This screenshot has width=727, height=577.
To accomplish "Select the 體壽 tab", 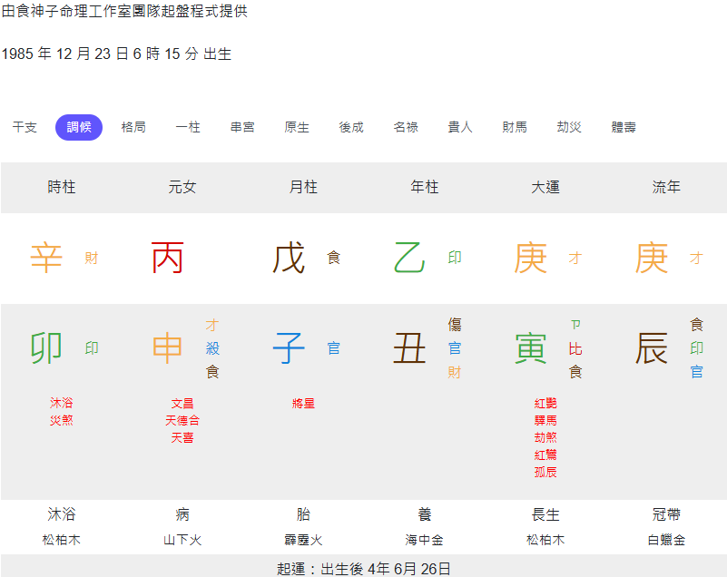I will 624,127.
